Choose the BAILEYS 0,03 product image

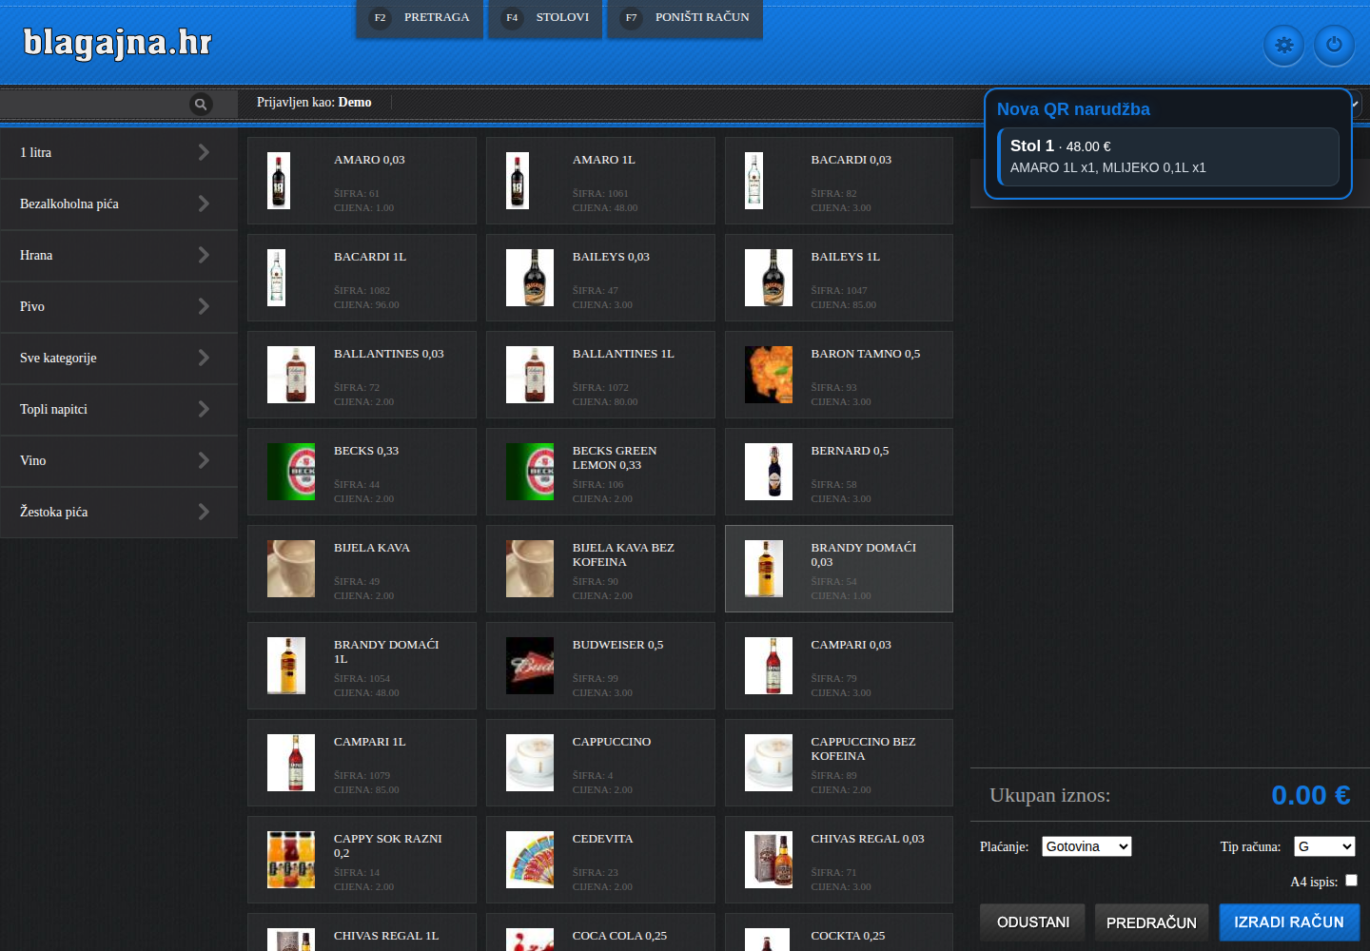point(530,278)
